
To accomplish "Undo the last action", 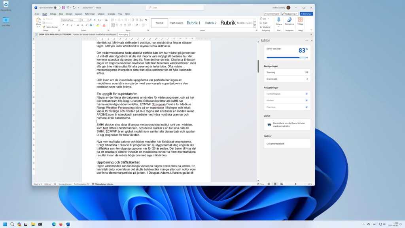I will [x=68, y=8].
